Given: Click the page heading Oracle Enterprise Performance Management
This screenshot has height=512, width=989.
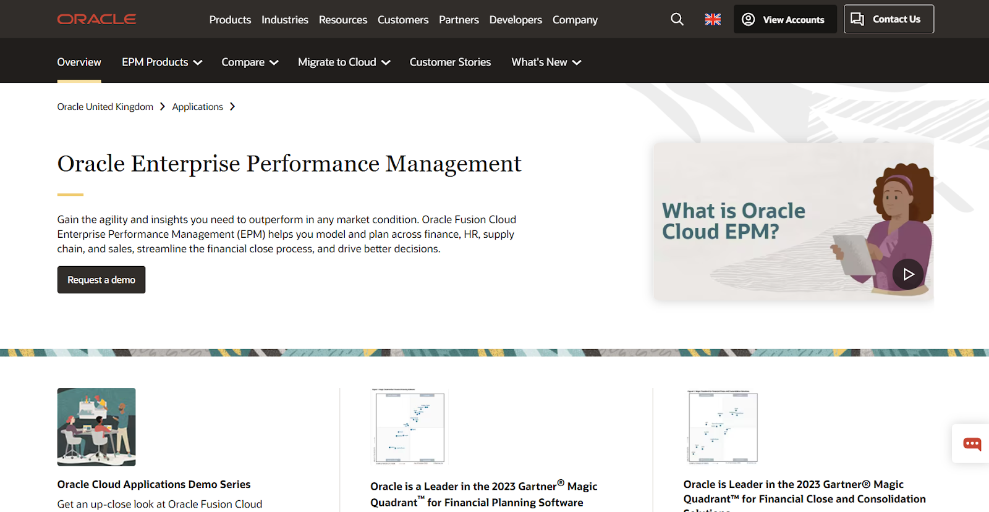Looking at the screenshot, I should [x=289, y=164].
